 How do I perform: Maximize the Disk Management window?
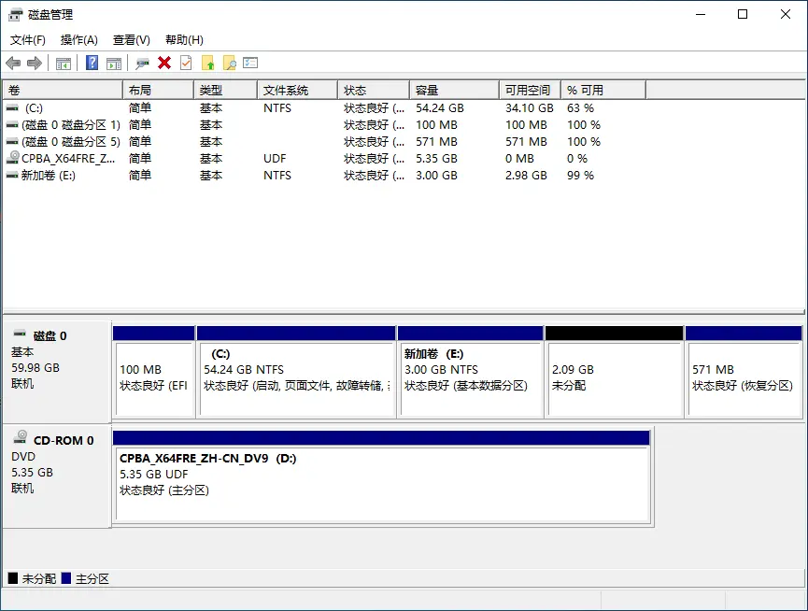[x=743, y=14]
